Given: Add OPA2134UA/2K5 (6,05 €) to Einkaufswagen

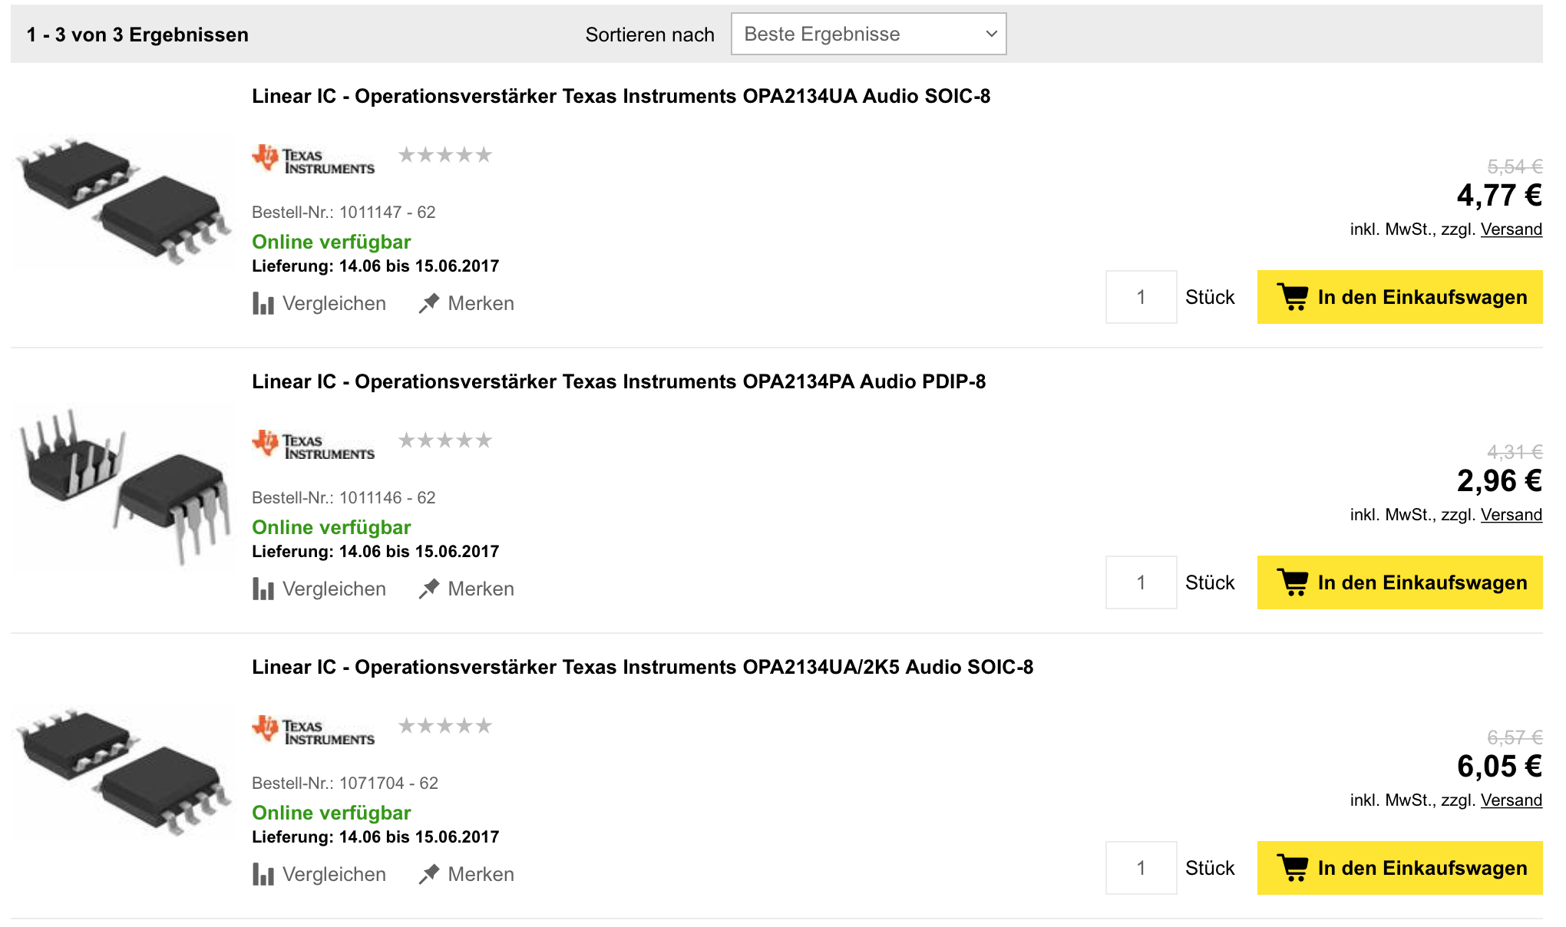Looking at the screenshot, I should [1399, 868].
